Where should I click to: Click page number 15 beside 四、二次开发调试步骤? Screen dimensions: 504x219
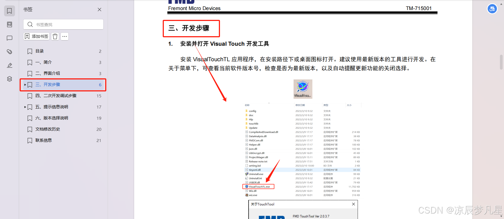99,96
